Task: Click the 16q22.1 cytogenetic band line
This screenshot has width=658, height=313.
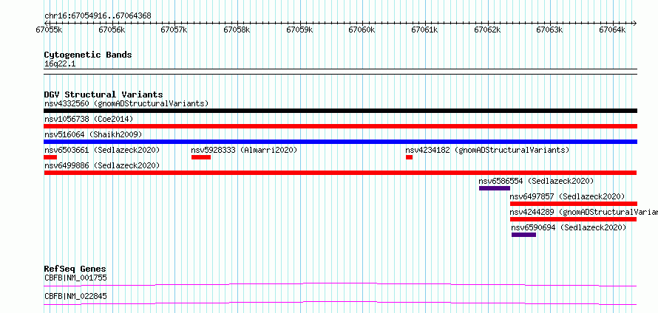Action: tap(340, 72)
